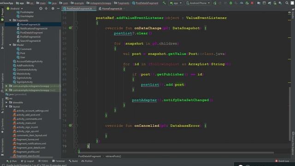Open the Event Log button
Screen dimensions: 295x166
coord(282,161)
